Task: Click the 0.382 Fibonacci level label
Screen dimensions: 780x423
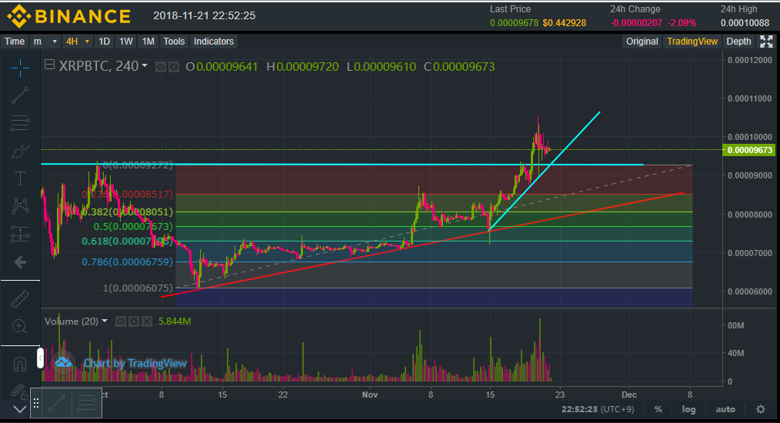Action: point(128,212)
